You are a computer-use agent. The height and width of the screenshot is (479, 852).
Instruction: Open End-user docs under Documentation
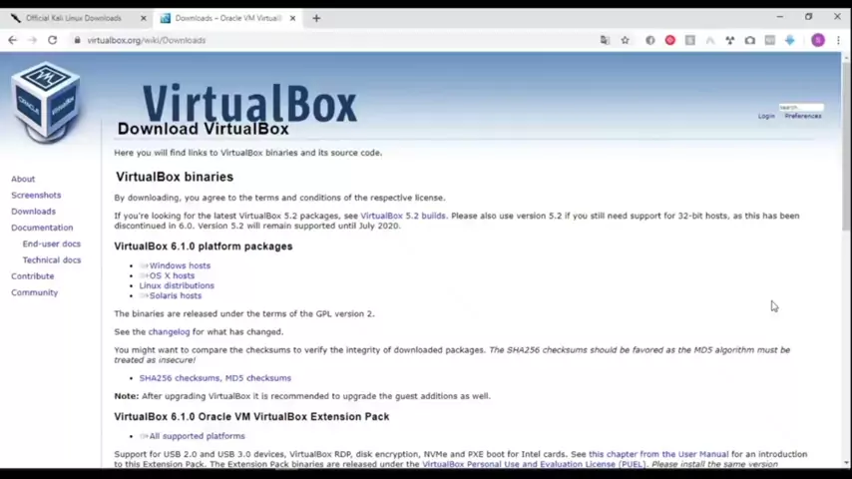[x=51, y=243]
